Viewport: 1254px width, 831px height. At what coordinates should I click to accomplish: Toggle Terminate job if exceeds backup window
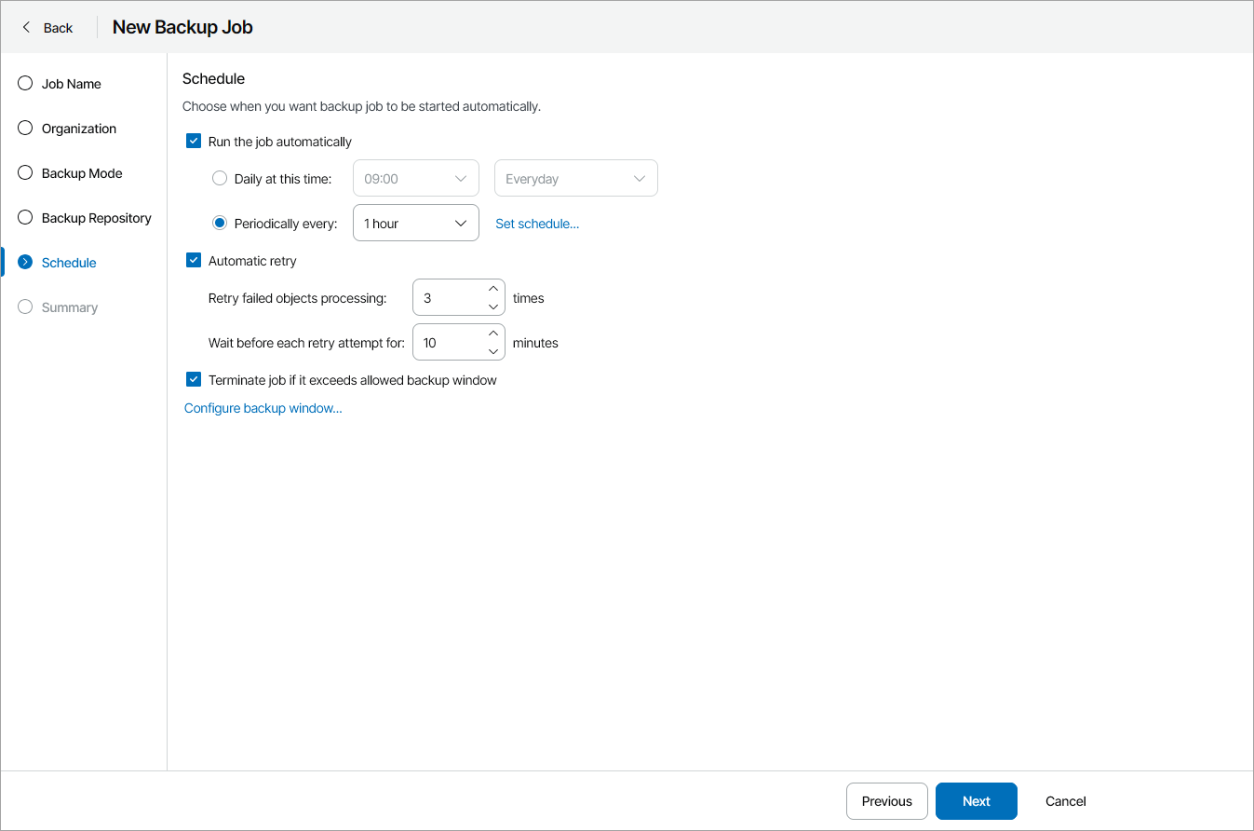pyautogui.click(x=194, y=380)
